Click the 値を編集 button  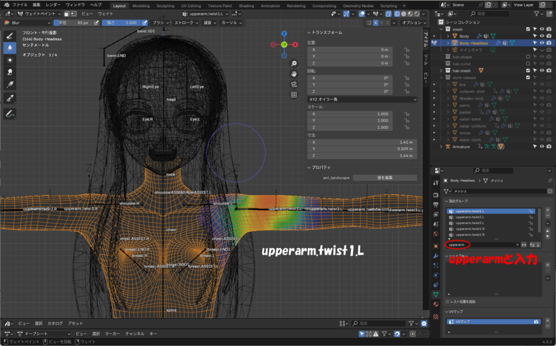click(x=384, y=178)
